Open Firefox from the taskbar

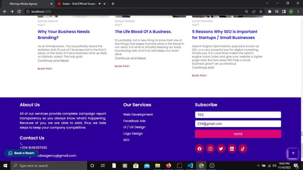[168, 165]
